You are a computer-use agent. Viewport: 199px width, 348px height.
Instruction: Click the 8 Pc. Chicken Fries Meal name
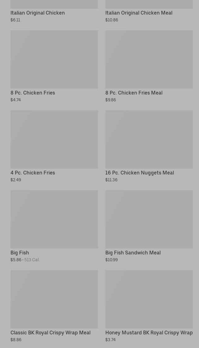[x=134, y=93]
